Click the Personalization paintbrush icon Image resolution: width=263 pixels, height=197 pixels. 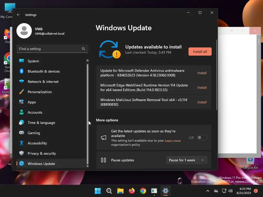point(22,92)
